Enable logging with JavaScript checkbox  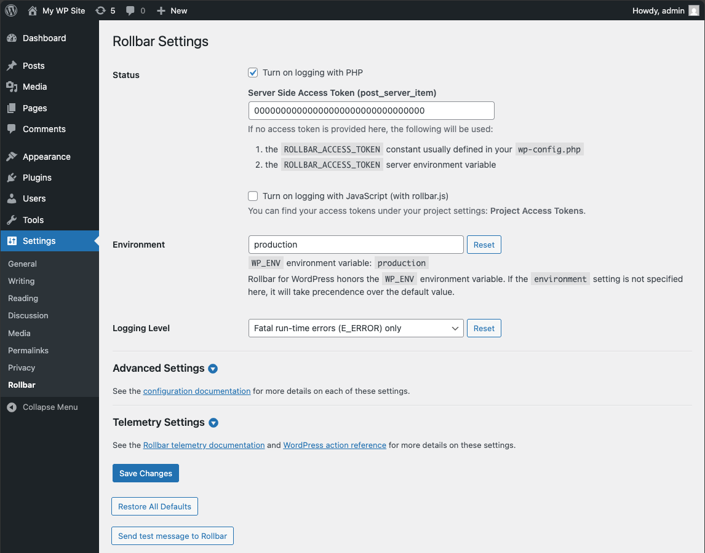pyautogui.click(x=253, y=195)
